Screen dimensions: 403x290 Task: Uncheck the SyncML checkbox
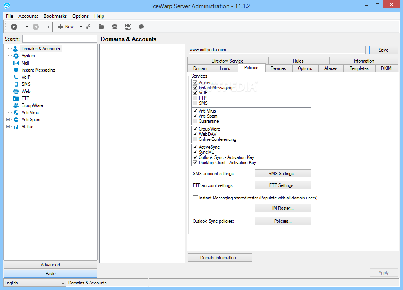(x=195, y=152)
